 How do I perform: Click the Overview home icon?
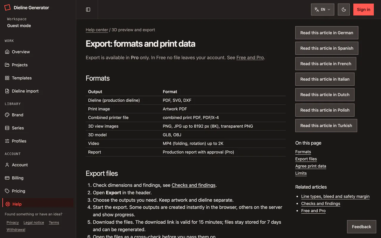[x=7, y=52]
